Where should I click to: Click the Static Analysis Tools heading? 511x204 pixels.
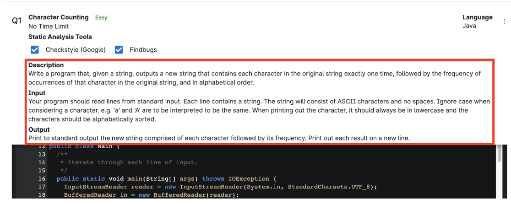click(60, 37)
